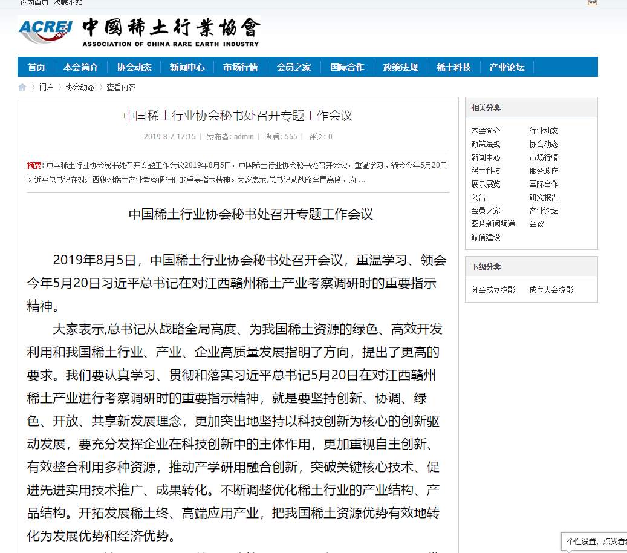Open the 成立大会掠影 subcategory link
This screenshot has width=627, height=553.
point(551,290)
